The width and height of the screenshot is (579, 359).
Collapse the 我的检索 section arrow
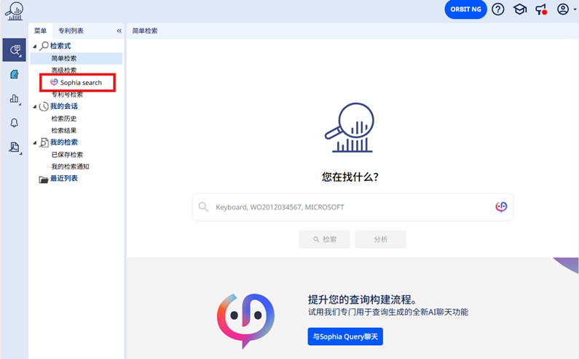pyautogui.click(x=35, y=142)
